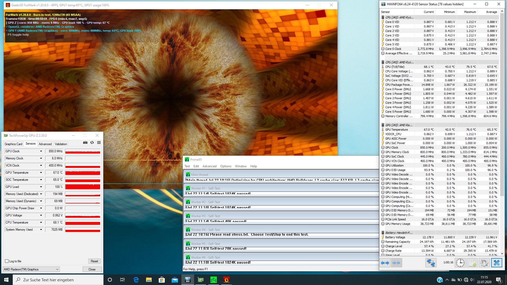The image size is (507, 285).
Task: Open AMD Radeon Graphics device combo box
Action: click(x=31, y=269)
